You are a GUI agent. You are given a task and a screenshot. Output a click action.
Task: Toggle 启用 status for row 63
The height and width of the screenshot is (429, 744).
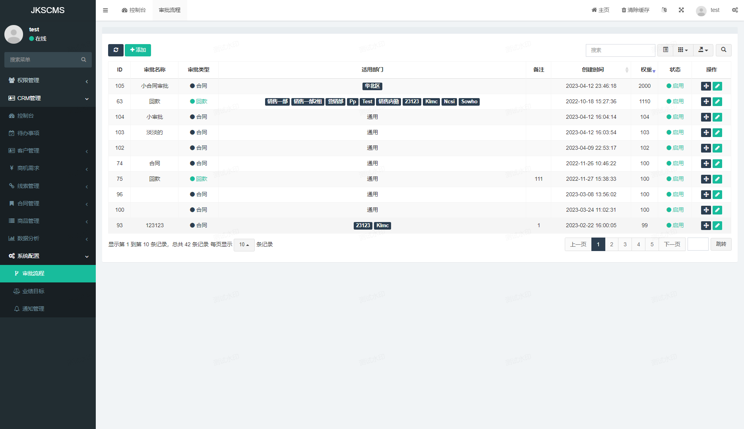pyautogui.click(x=675, y=102)
